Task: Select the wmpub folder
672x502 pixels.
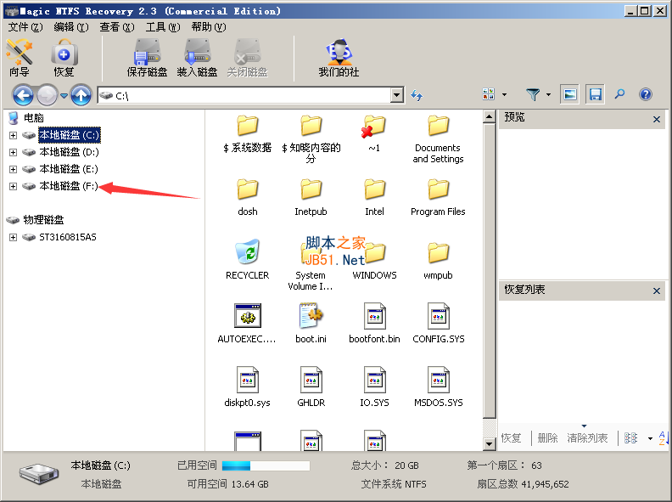Action: point(438,261)
